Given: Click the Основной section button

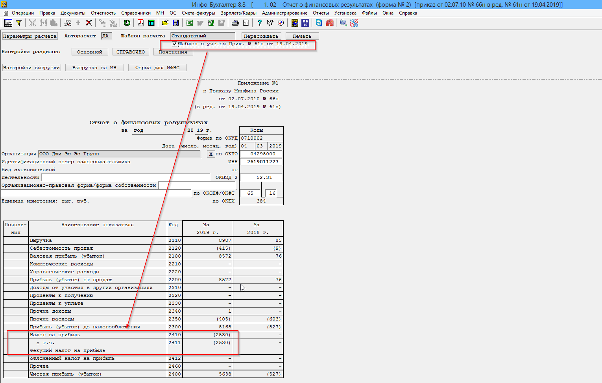Looking at the screenshot, I should point(90,52).
